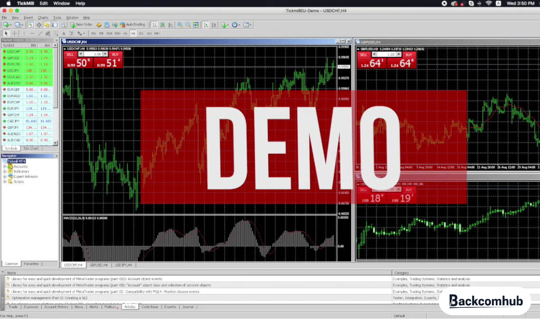Screen dimensions: 540x324
Task: Select CADJPY row in Market Watch
Action: point(27,121)
